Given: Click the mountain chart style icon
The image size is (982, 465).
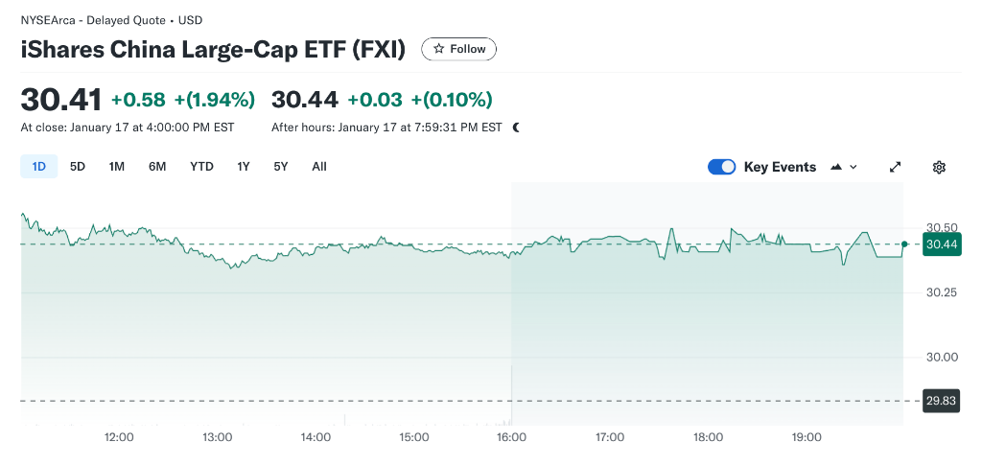Looking at the screenshot, I should click(836, 167).
